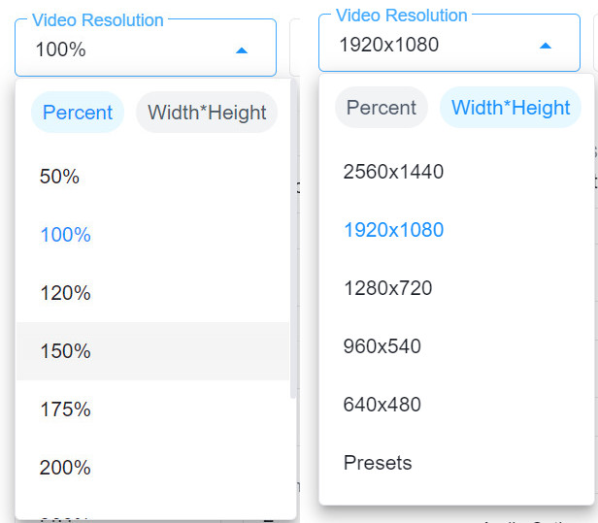The width and height of the screenshot is (598, 523).
Task: Select 2560x1440 resolution
Action: (x=393, y=172)
